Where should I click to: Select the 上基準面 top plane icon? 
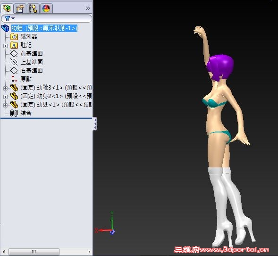coord(14,62)
